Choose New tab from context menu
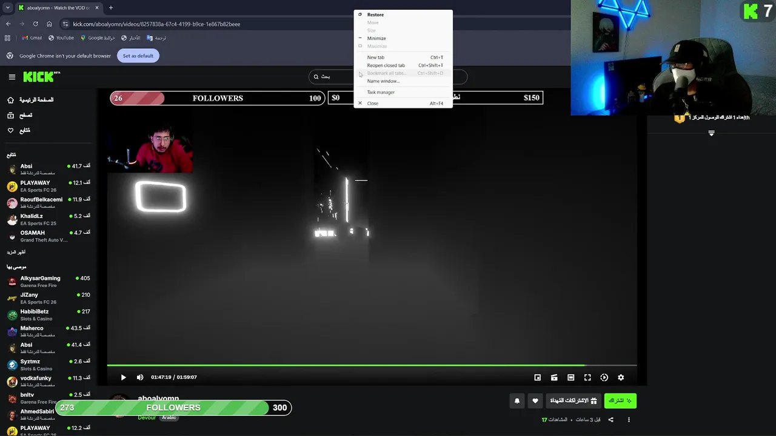This screenshot has height=436, width=776. pos(403,58)
